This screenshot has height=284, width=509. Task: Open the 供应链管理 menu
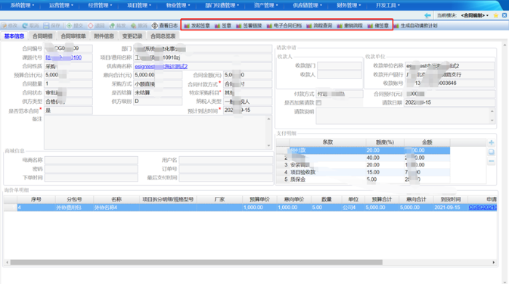[307, 5]
